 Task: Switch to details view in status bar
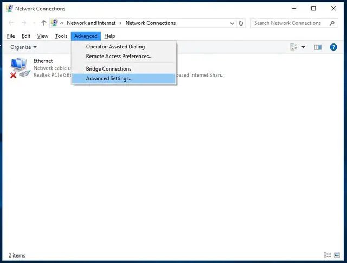[327, 255]
